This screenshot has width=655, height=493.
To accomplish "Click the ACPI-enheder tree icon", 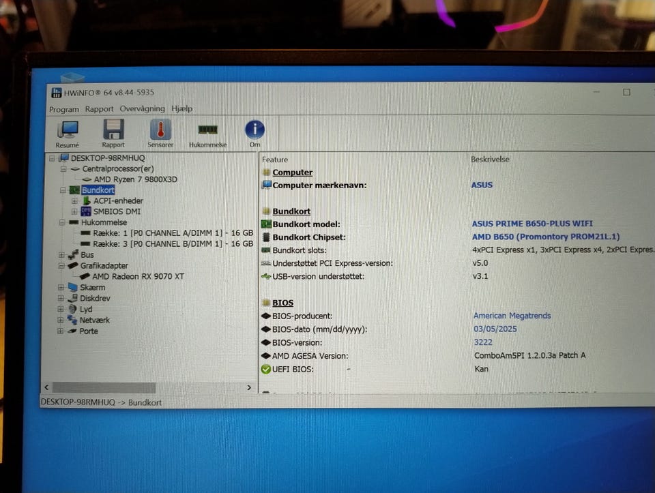I will point(87,200).
